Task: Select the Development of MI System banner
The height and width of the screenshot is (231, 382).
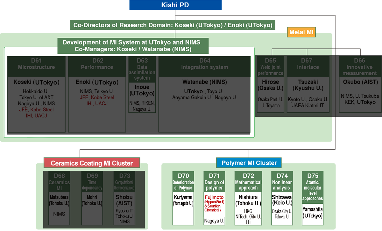Action: tap(133, 46)
